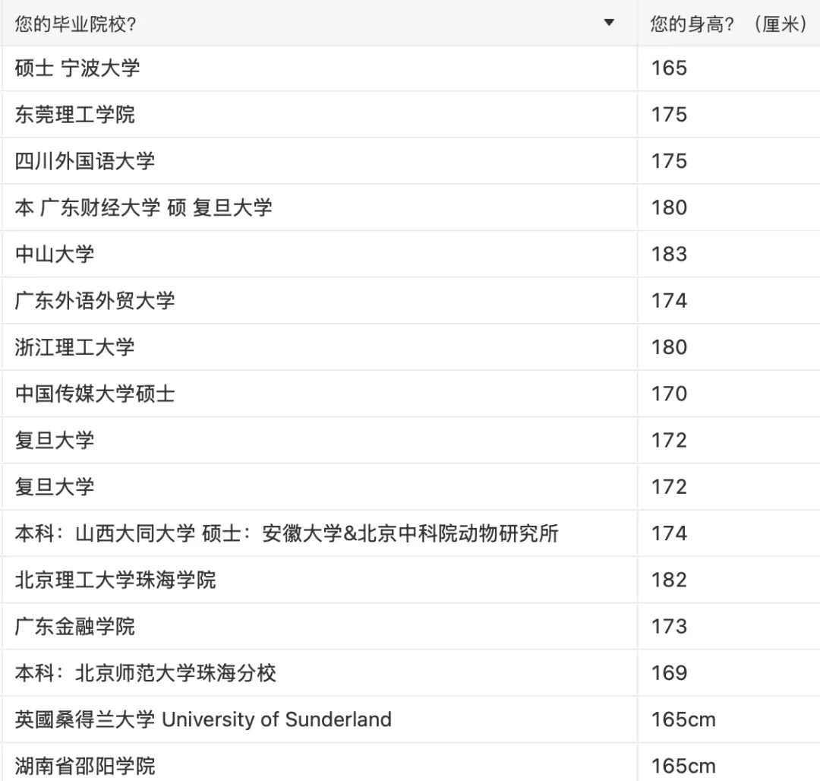Click height 183 in the 中山大学 row
Screen dimensions: 820x781
[x=729, y=255]
